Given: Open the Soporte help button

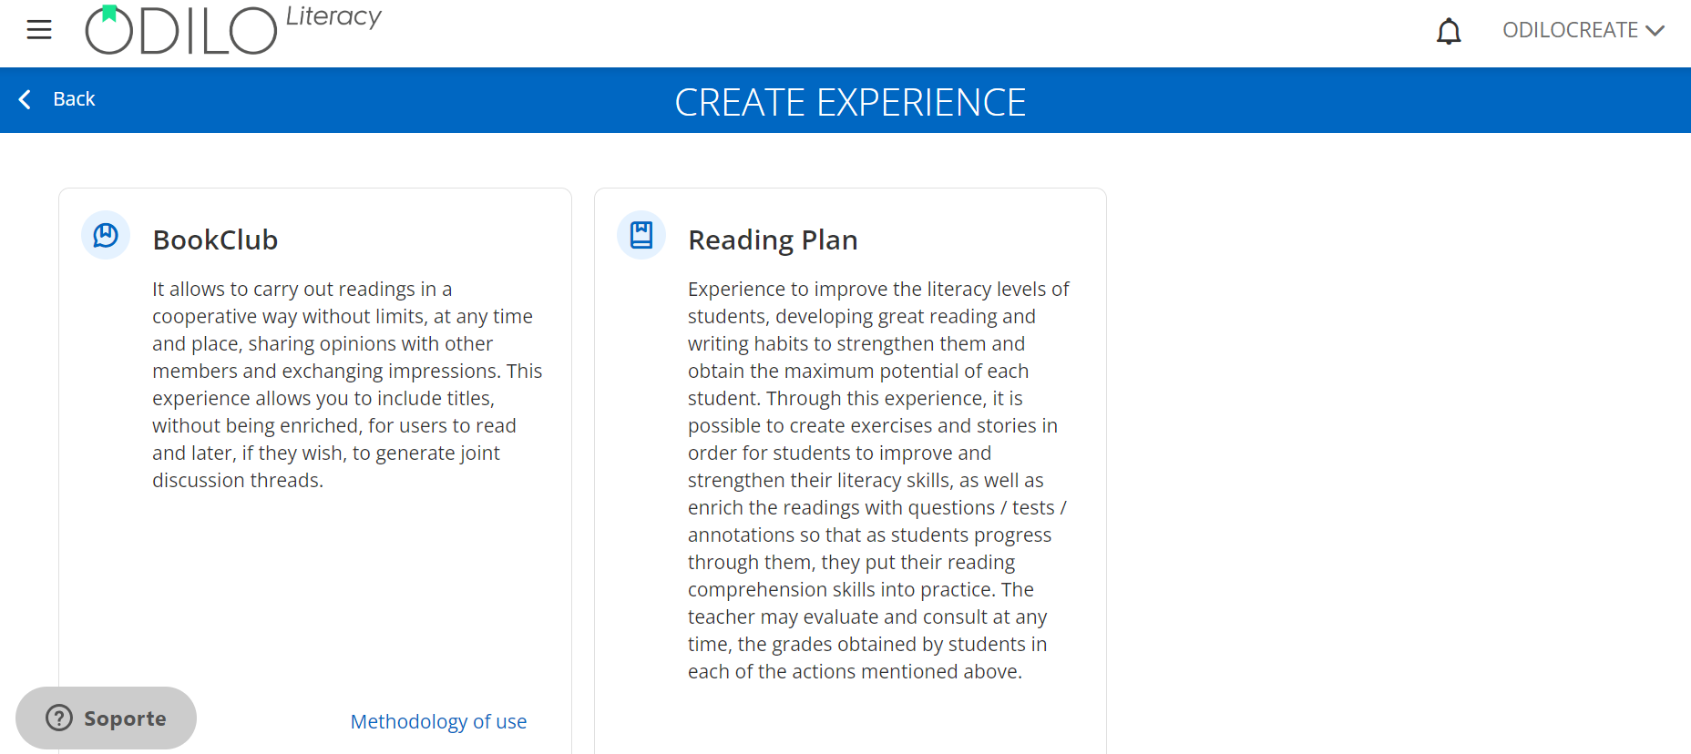Looking at the screenshot, I should (106, 718).
